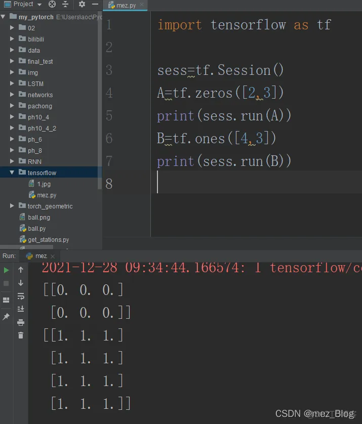Collapse the my_pytorch root folder
The image size is (362, 424).
pyautogui.click(x=3, y=17)
